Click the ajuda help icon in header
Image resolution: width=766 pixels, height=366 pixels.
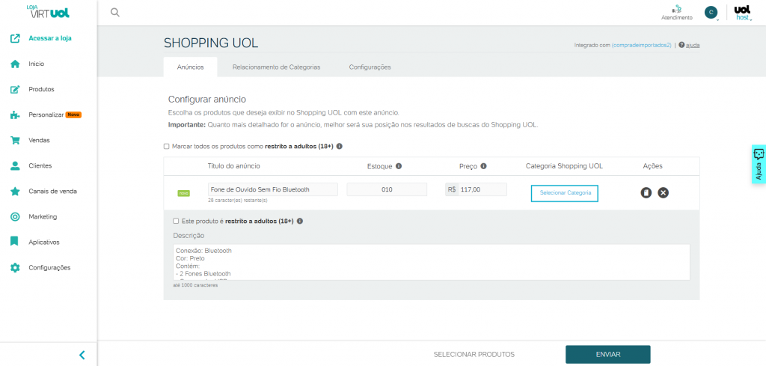(x=681, y=44)
